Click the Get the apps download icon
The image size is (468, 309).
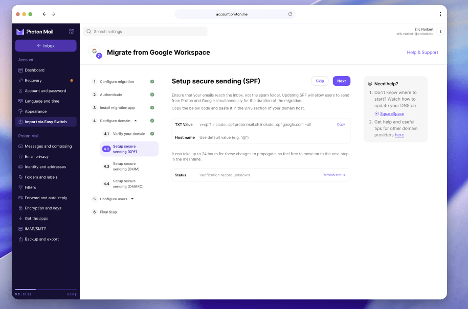[20, 219]
